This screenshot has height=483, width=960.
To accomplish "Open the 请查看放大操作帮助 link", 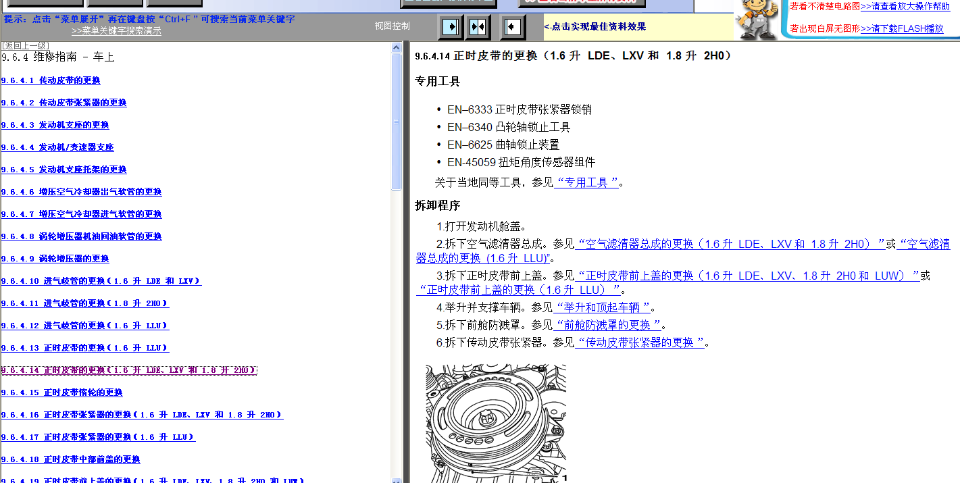I will [905, 6].
